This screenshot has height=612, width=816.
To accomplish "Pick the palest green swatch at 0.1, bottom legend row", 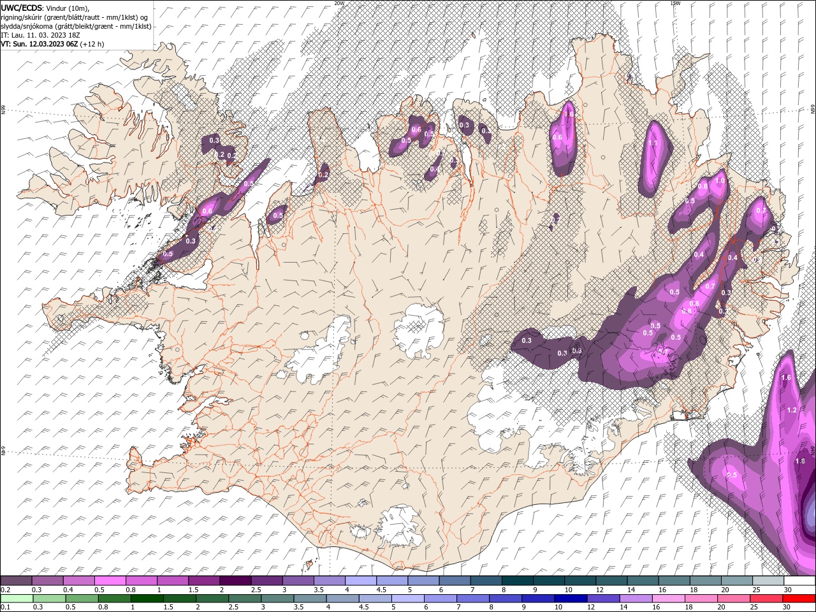I will (17, 599).
